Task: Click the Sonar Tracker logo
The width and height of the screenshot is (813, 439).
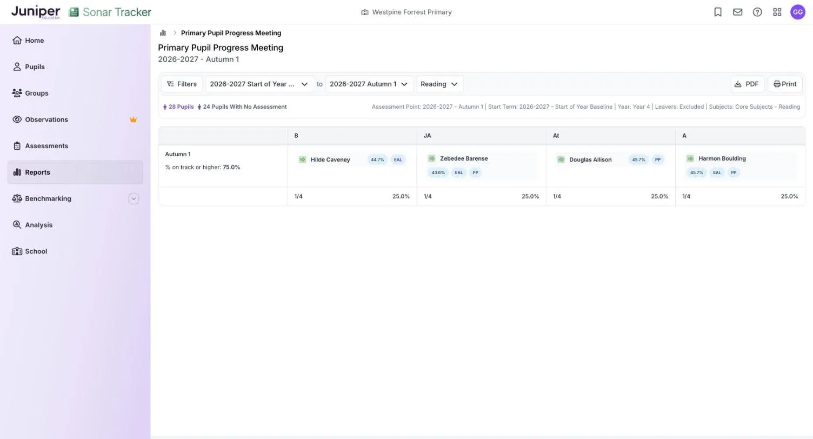Action: pyautogui.click(x=110, y=12)
